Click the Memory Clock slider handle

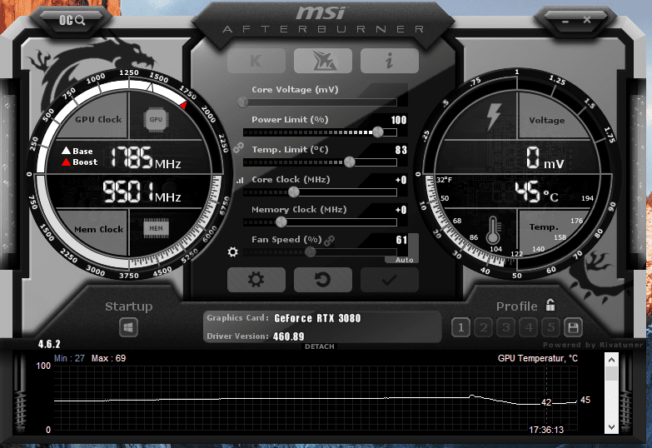281,222
